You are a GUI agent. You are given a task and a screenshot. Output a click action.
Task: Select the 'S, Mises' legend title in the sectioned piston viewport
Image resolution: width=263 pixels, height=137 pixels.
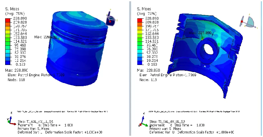pyautogui.click(x=144, y=9)
